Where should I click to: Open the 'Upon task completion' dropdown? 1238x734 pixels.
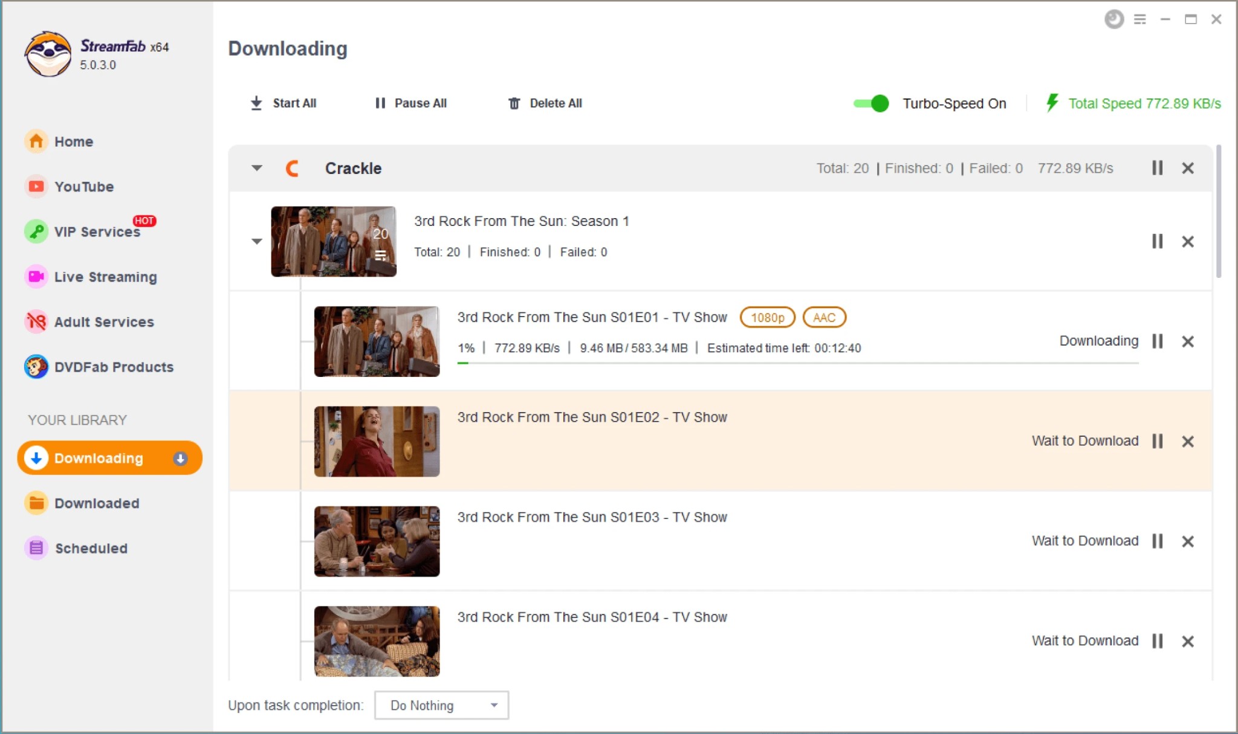[441, 705]
